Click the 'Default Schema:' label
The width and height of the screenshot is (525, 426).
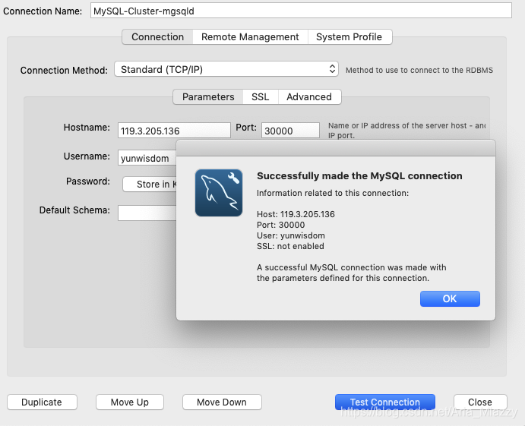[74, 210]
